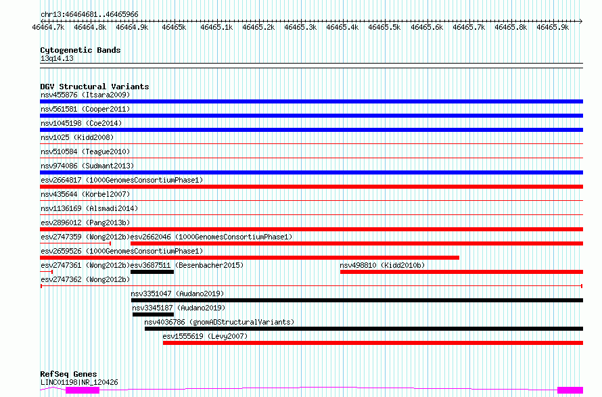
Task: Open variant esv2747359 (Wong2012b) label
Action: (85, 237)
